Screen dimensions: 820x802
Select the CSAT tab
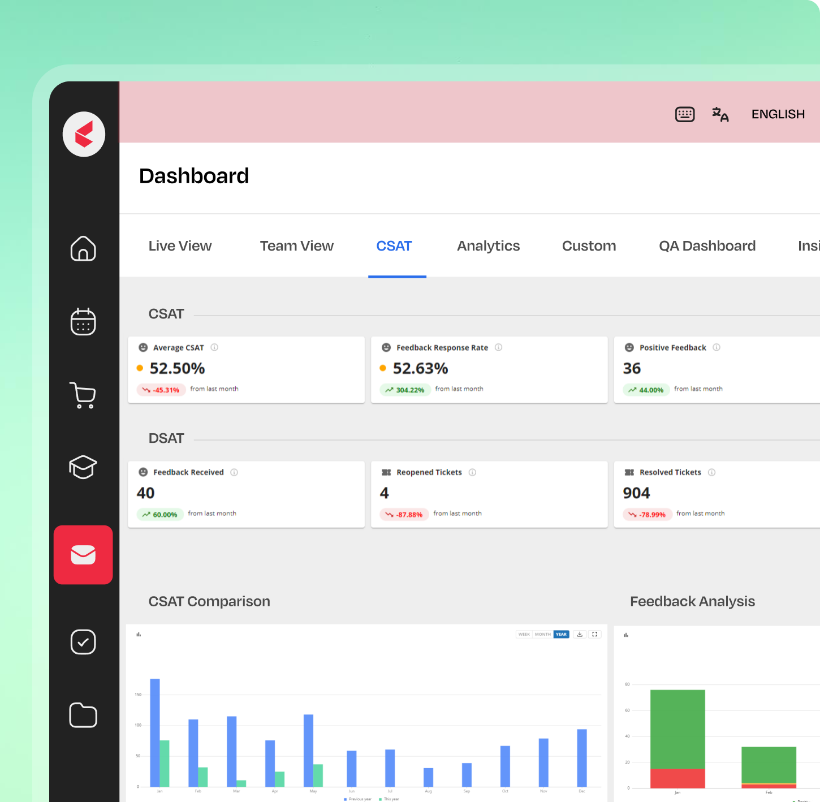[394, 246]
